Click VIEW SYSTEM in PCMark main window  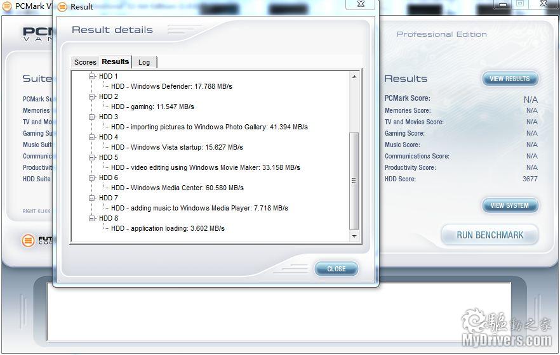pyautogui.click(x=510, y=205)
